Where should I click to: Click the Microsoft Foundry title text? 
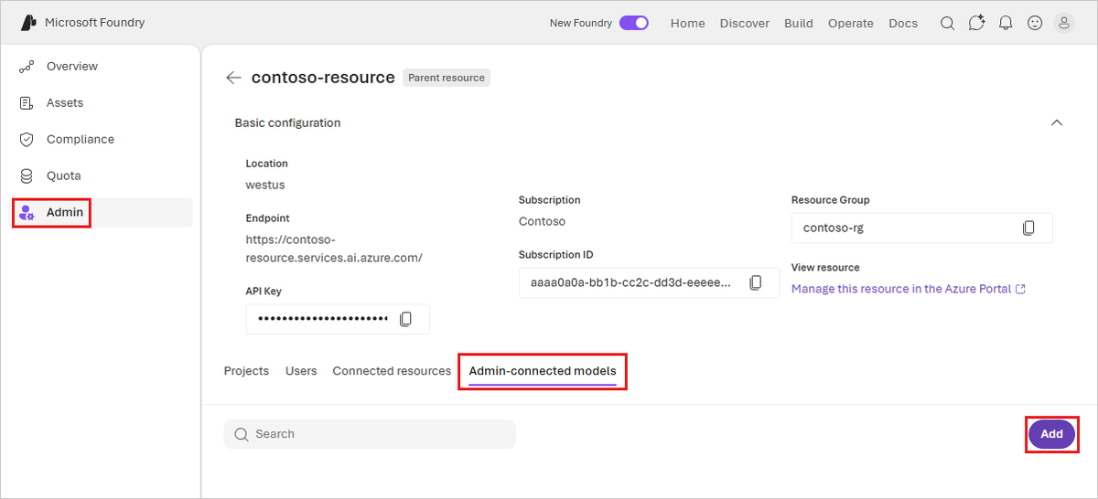point(94,23)
